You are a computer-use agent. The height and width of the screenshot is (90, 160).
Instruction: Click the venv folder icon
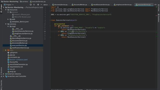(x=8, y=50)
